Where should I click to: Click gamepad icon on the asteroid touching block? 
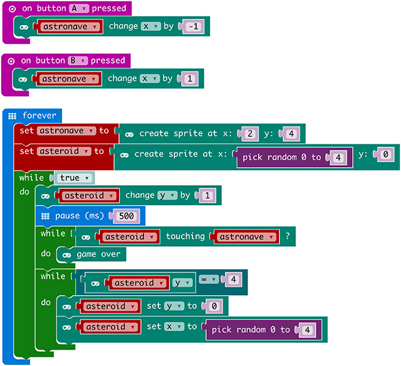(86, 237)
